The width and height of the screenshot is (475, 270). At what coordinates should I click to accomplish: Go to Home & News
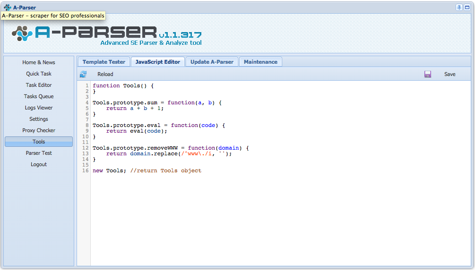pos(39,62)
